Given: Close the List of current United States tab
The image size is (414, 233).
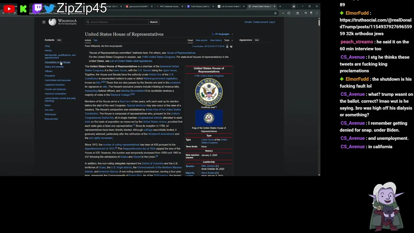Looking at the screenshot, I should coord(244,6).
